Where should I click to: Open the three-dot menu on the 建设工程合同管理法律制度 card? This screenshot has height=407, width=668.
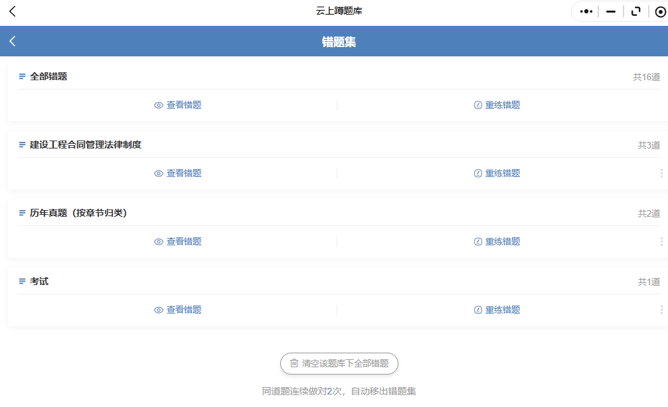[661, 173]
